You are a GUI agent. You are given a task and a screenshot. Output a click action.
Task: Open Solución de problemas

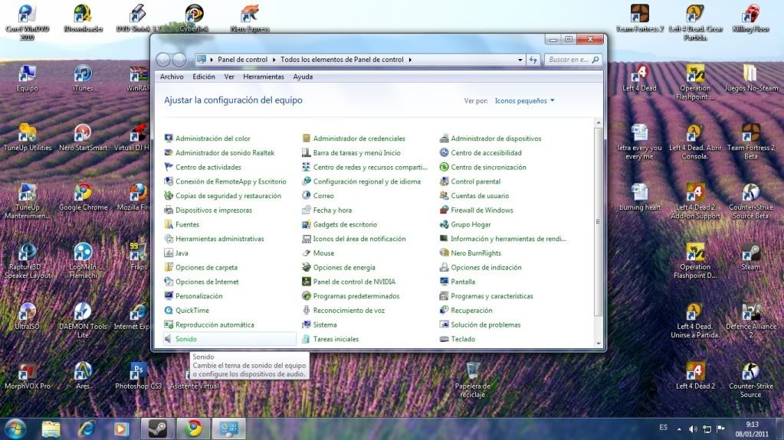[x=486, y=324]
